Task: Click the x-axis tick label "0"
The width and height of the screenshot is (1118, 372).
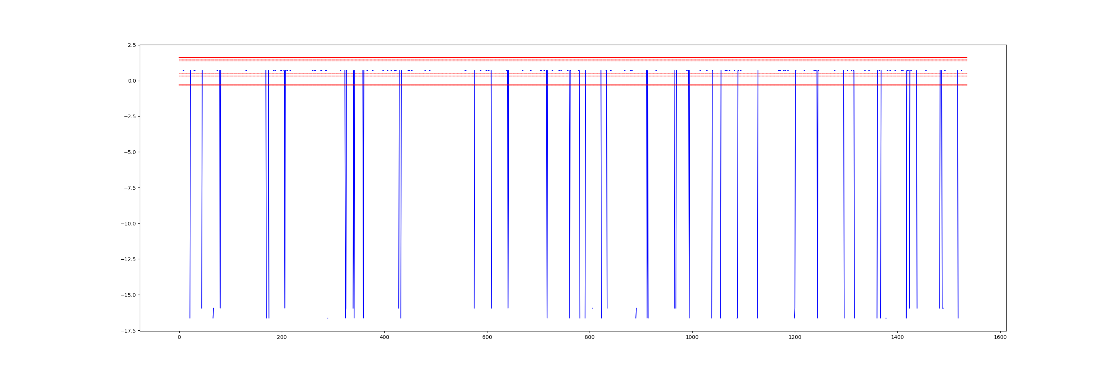Action: (x=179, y=337)
